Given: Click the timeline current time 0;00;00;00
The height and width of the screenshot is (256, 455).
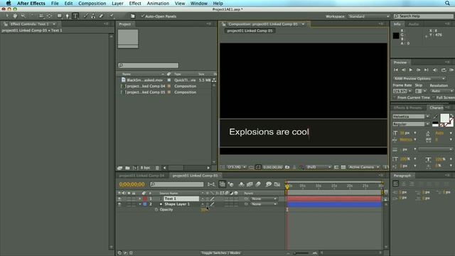Looking at the screenshot, I should 132,184.
